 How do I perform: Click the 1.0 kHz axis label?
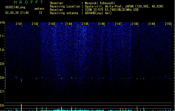click(x=2, y=50)
